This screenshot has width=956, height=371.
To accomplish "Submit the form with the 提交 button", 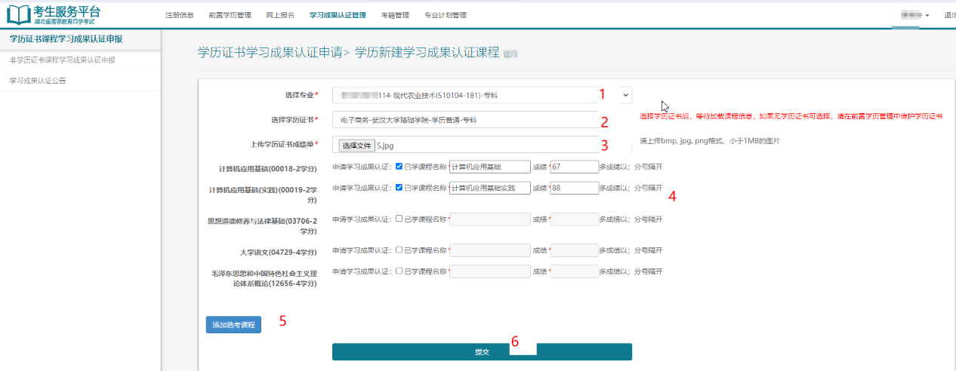I will pyautogui.click(x=482, y=352).
